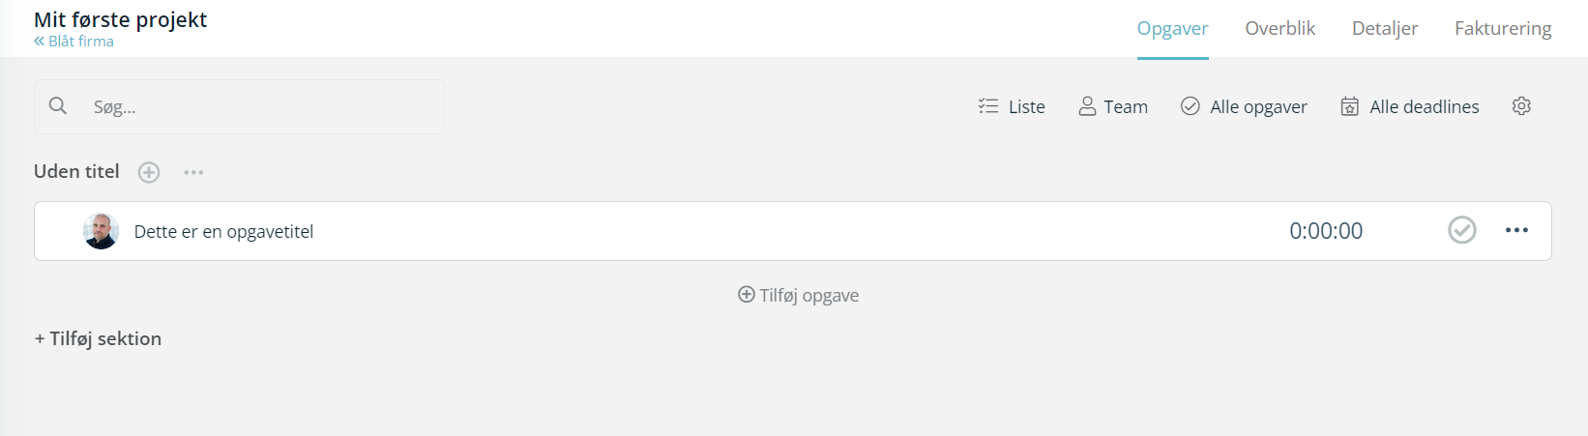Screen dimensions: 1588x436
Task: Mark 'Dette er en opgavetitel' as complete
Action: pos(1462,230)
